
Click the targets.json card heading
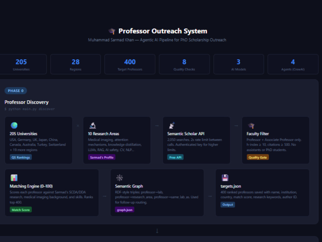(231, 186)
